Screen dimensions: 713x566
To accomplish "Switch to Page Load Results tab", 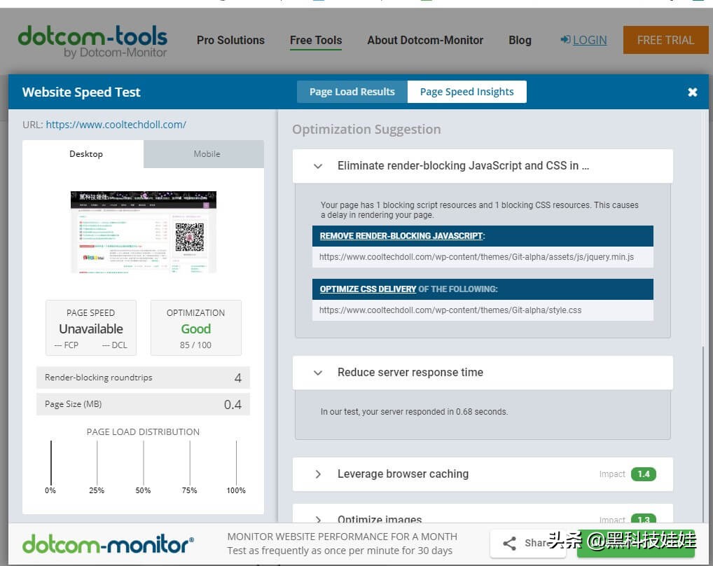I will pos(352,92).
